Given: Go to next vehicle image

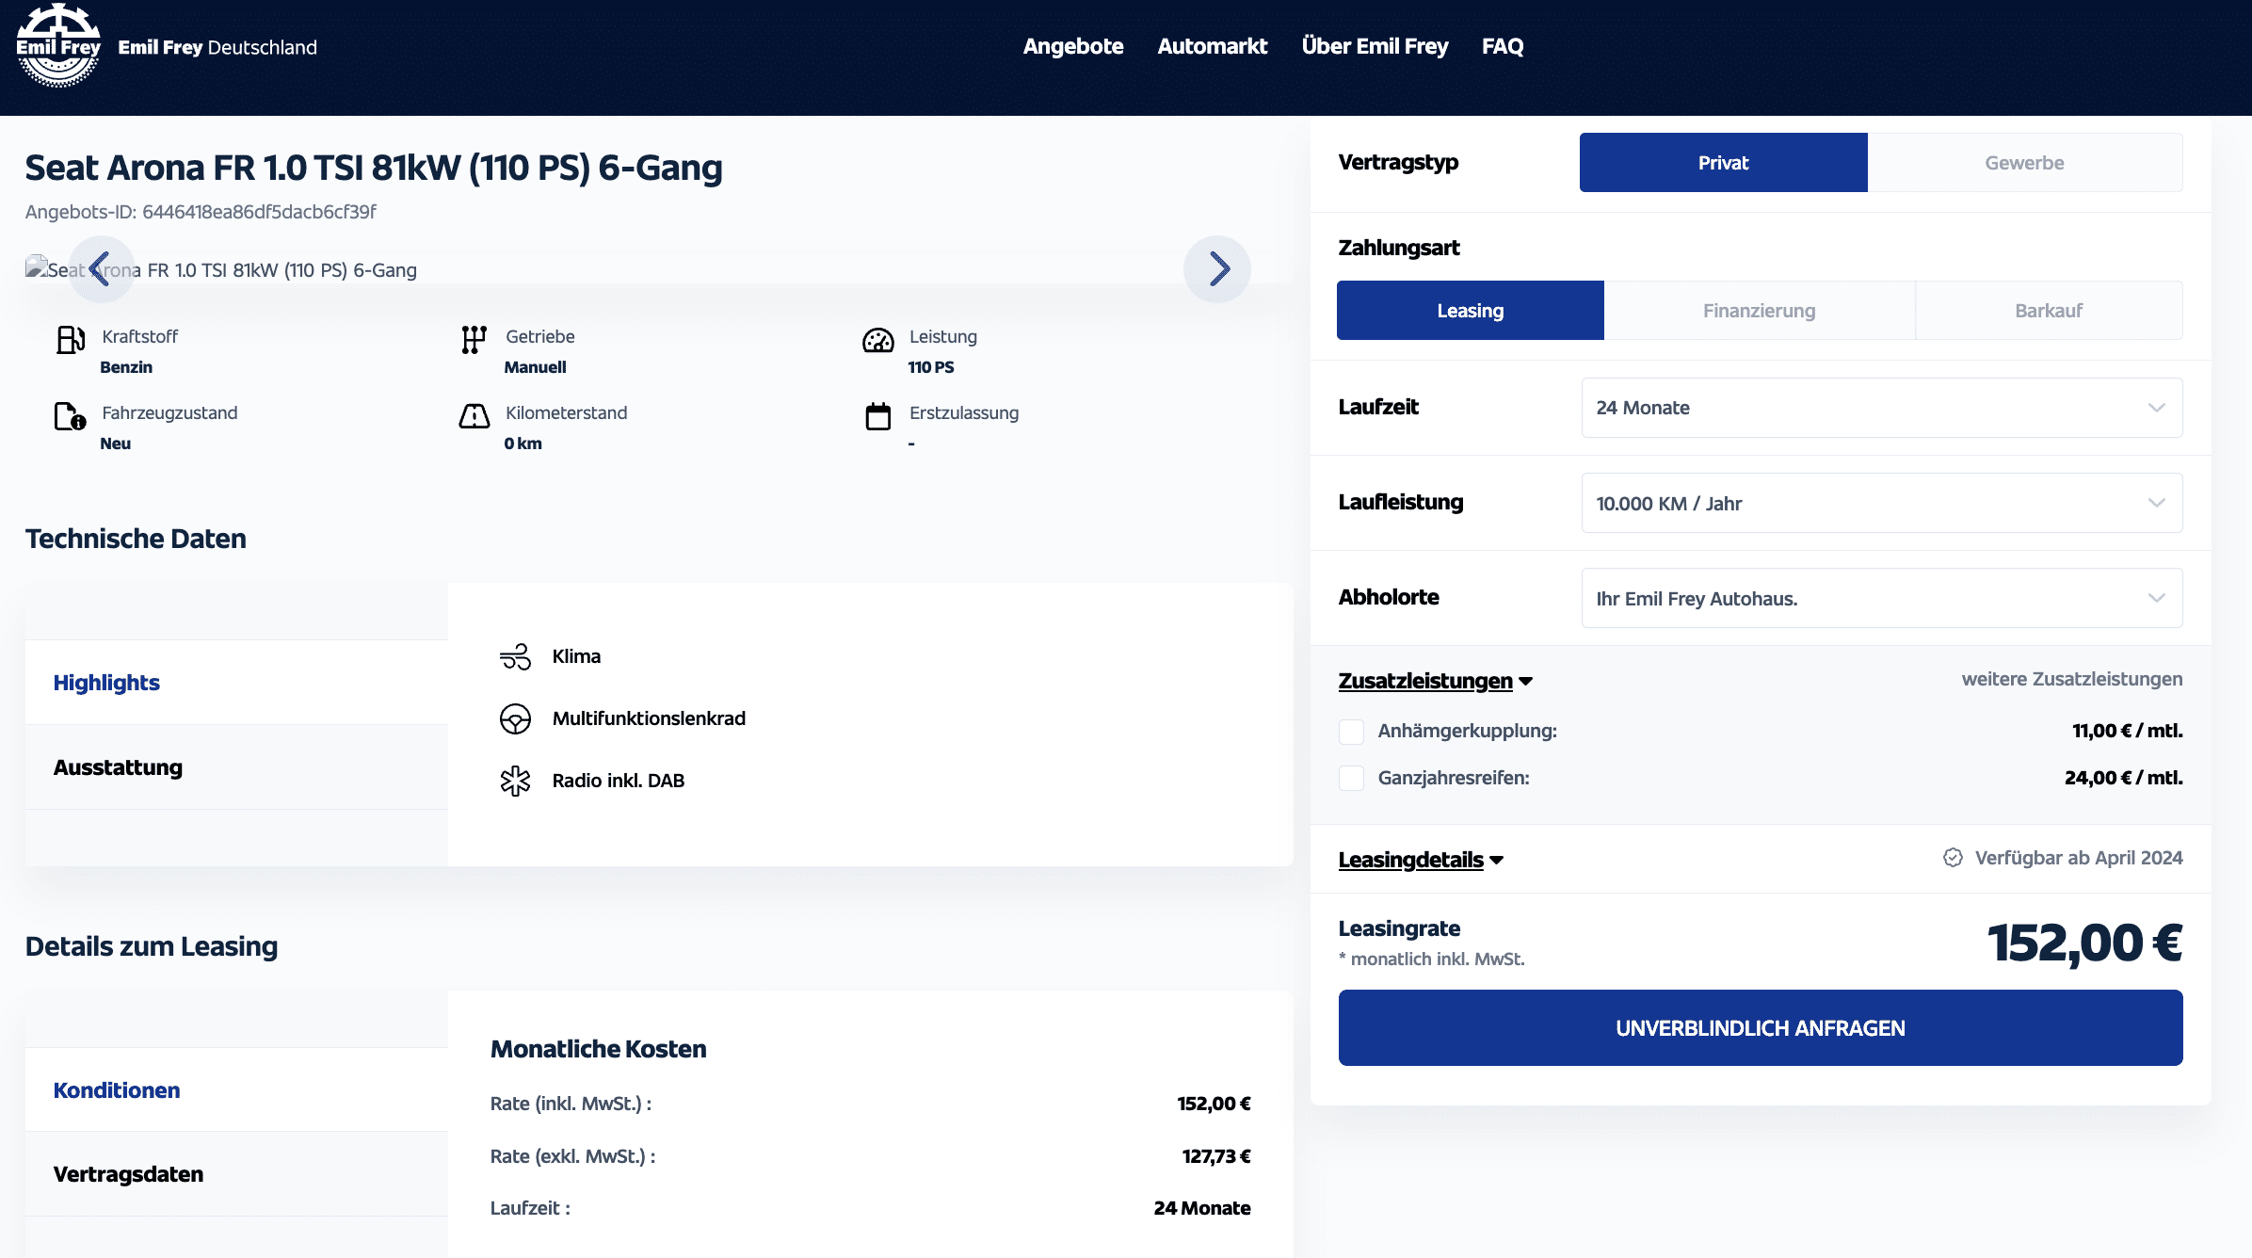Looking at the screenshot, I should [1217, 269].
